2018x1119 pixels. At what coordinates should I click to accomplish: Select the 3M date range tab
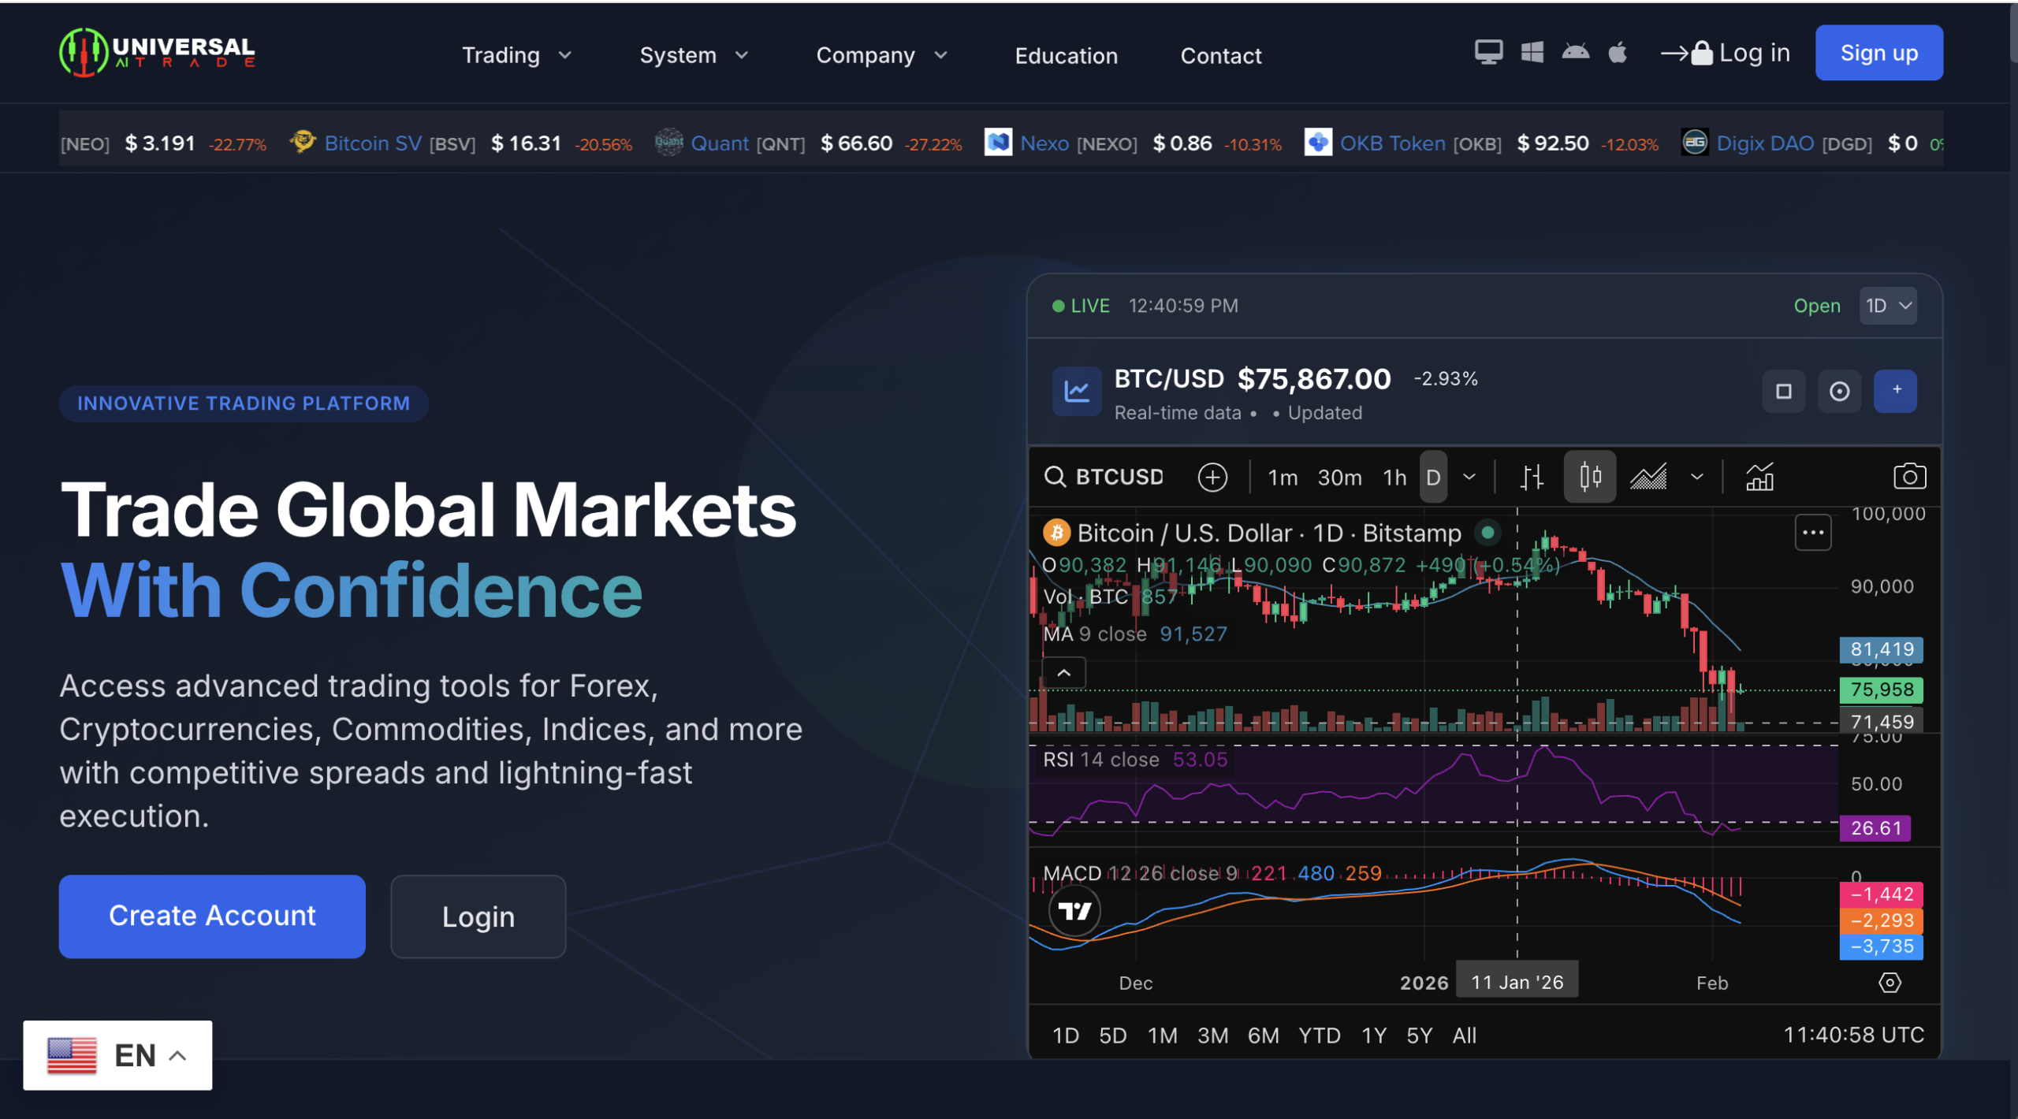click(1212, 1035)
